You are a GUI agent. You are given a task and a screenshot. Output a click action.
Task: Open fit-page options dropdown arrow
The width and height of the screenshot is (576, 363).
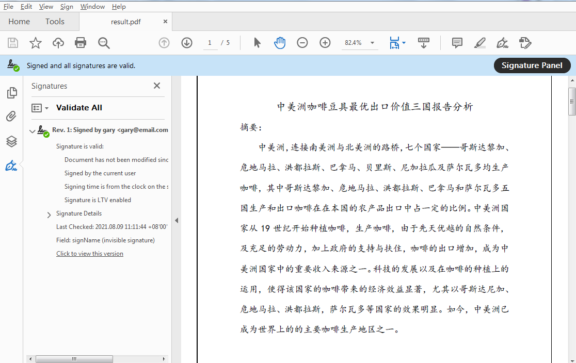[x=404, y=43]
